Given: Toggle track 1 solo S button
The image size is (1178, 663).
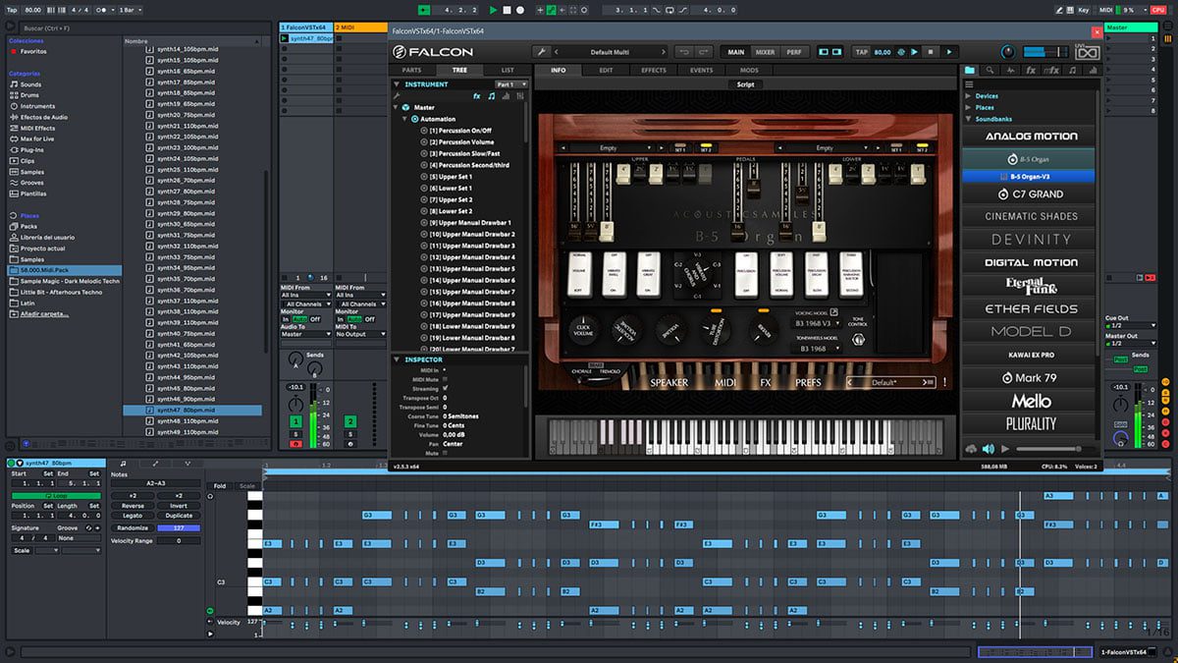Looking at the screenshot, I should coord(295,434).
